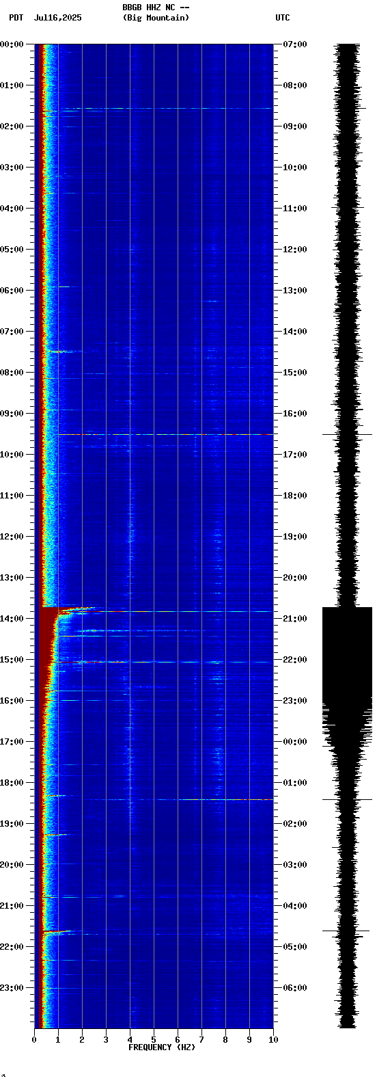Viewport: 377px width, 1083px height.
Task: Click the UTC timezone label
Action: (x=283, y=18)
